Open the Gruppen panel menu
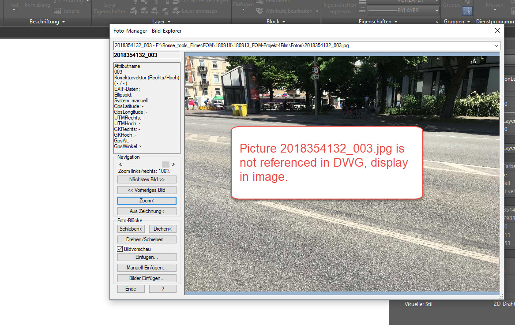Image resolution: width=515 pixels, height=325 pixels. coord(457,22)
